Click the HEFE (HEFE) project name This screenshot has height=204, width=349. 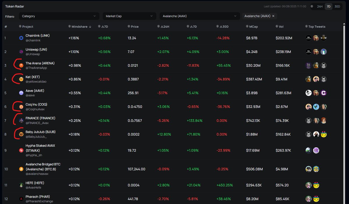[35, 183]
